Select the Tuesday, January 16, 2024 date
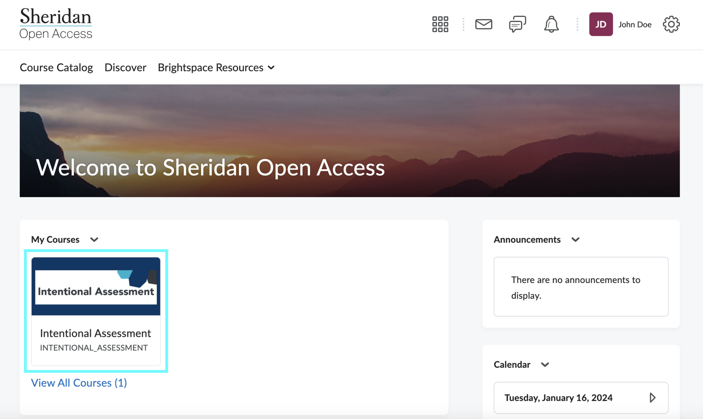703x419 pixels. tap(558, 397)
